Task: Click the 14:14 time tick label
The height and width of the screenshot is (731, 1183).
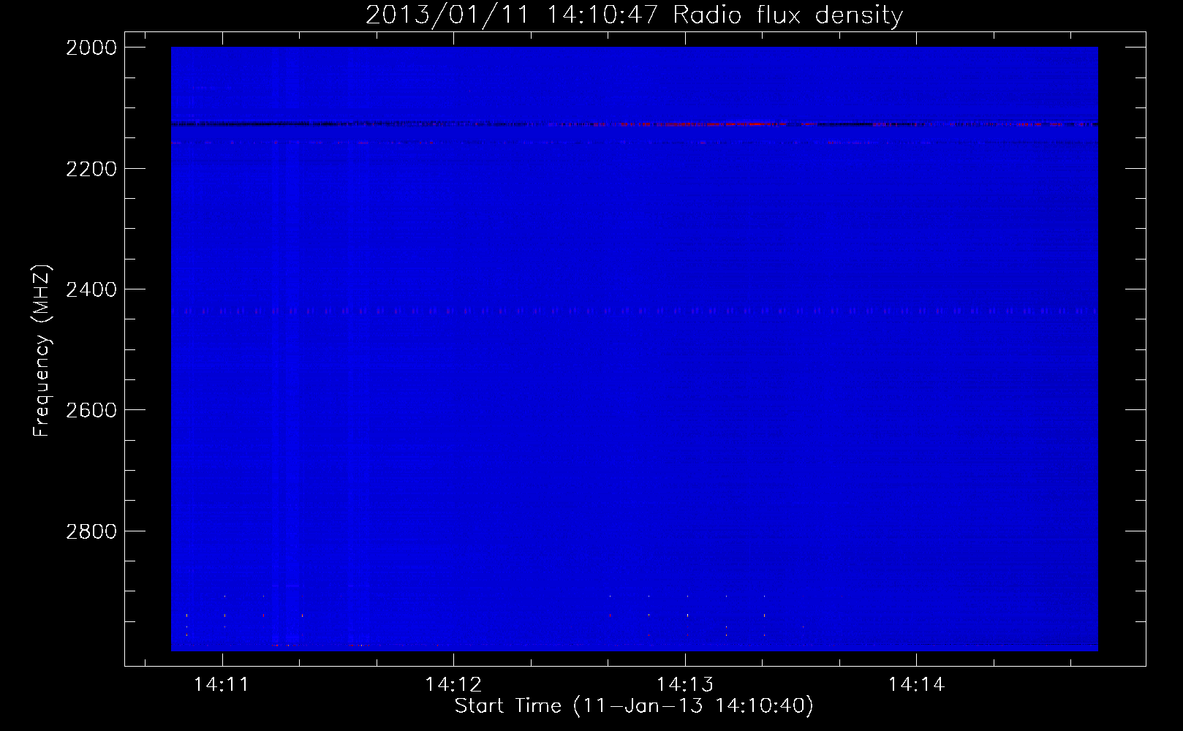Action: click(x=916, y=685)
